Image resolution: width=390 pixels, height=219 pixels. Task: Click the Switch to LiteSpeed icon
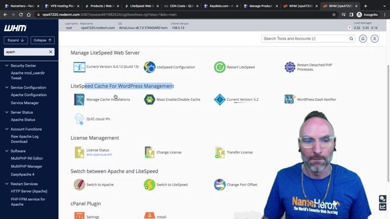[149, 184]
